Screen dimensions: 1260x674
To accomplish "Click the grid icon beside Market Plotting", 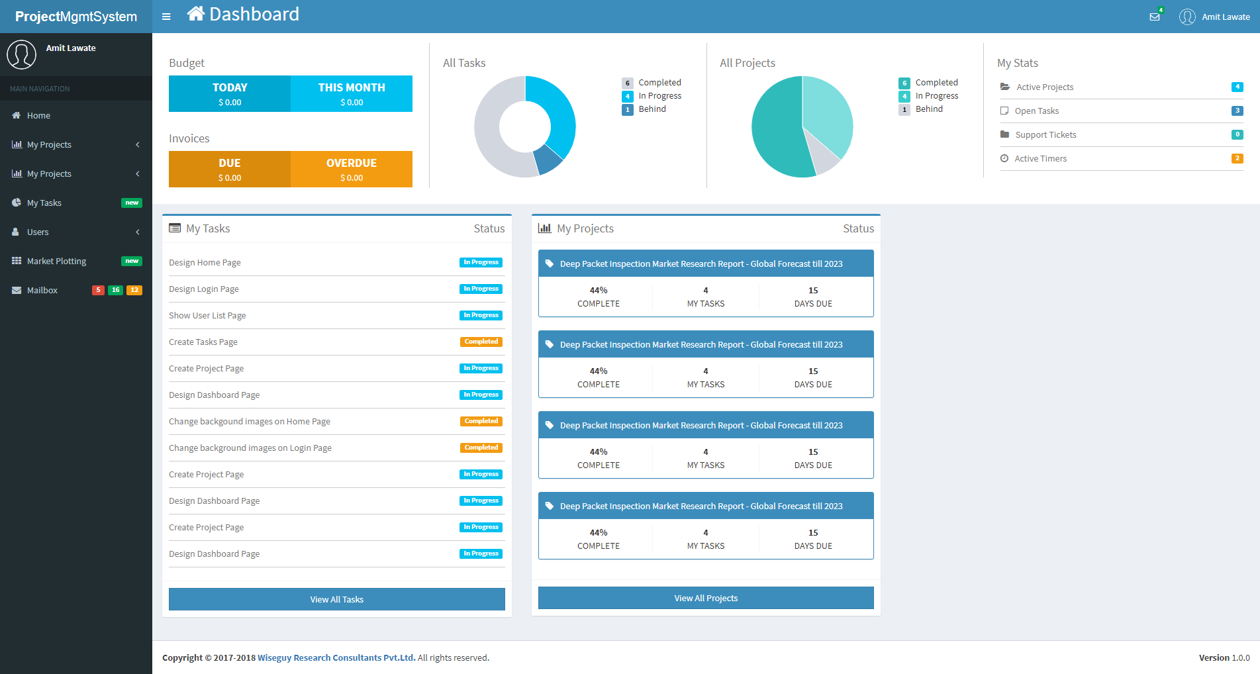I will [17, 261].
